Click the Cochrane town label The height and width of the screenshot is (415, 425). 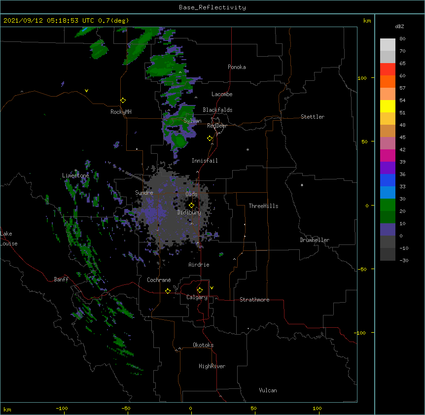pos(159,280)
